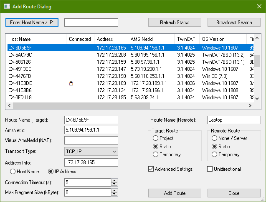Click the Refresh Status button
Screen dimensions: 266x202
click(175, 22)
